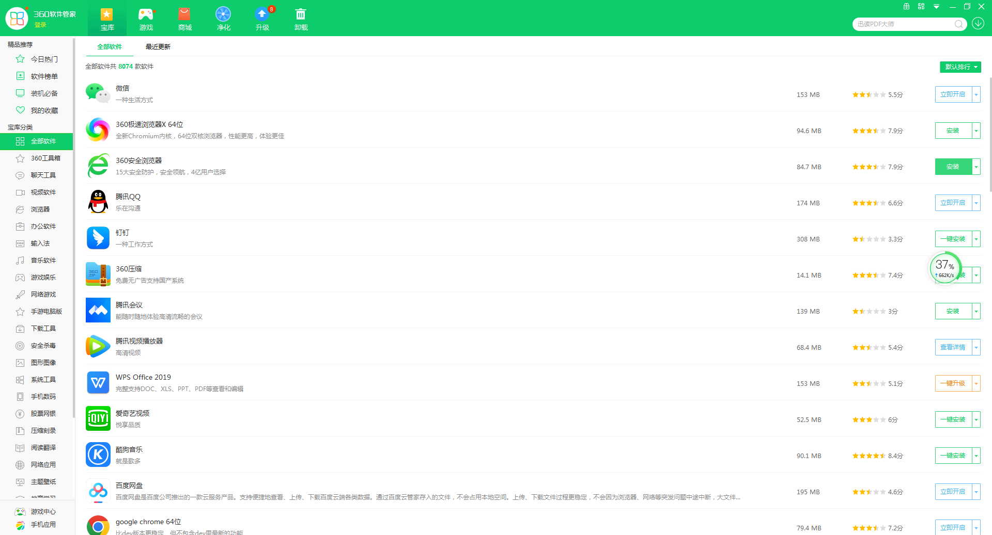
Task: Click the 微信 app icon
Action: pyautogui.click(x=98, y=93)
